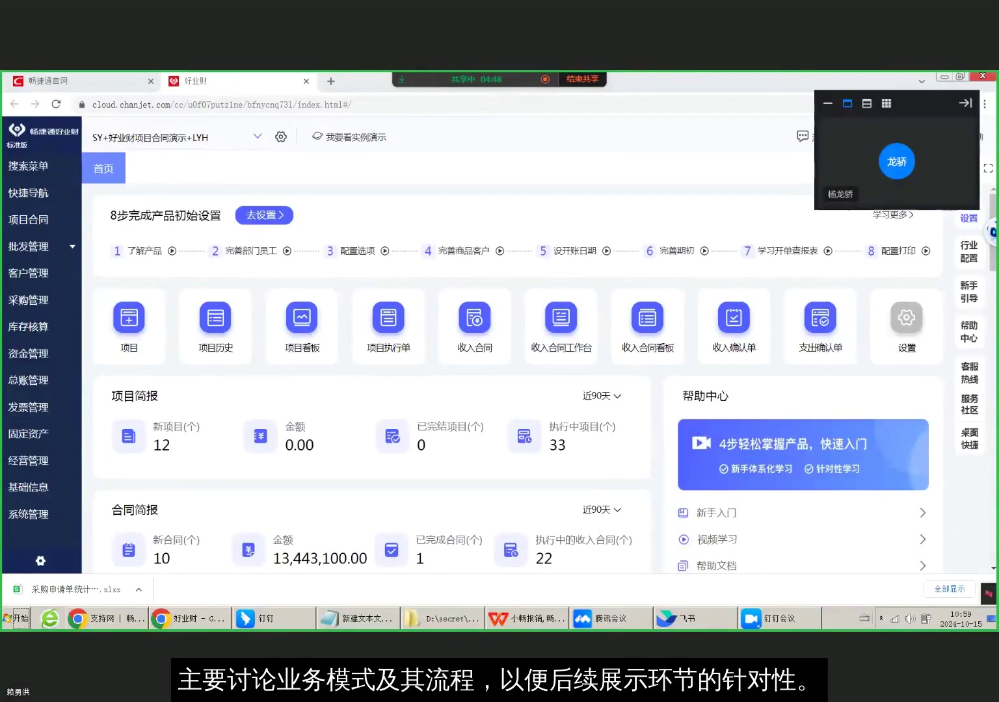This screenshot has width=999, height=702.
Task: Play the 了解产品 step tutorial video
Action: click(171, 251)
